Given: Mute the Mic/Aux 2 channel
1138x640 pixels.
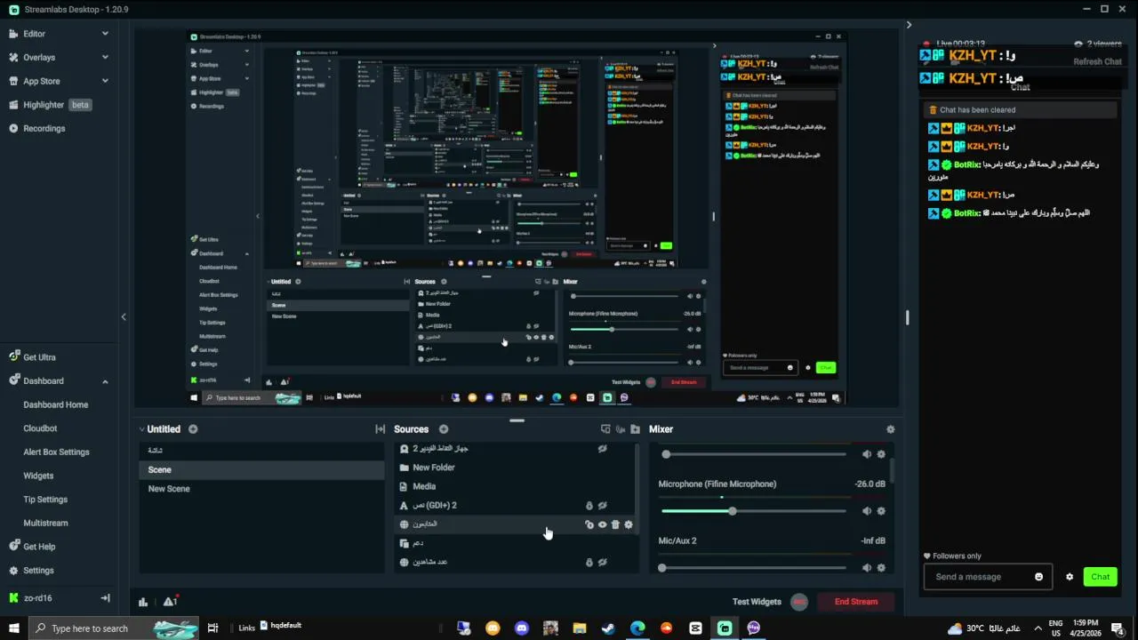Looking at the screenshot, I should [x=867, y=567].
